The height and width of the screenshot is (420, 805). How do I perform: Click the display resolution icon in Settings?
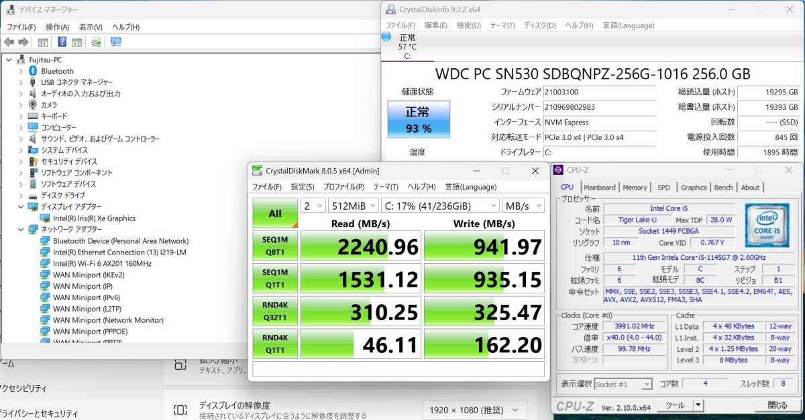[180, 410]
